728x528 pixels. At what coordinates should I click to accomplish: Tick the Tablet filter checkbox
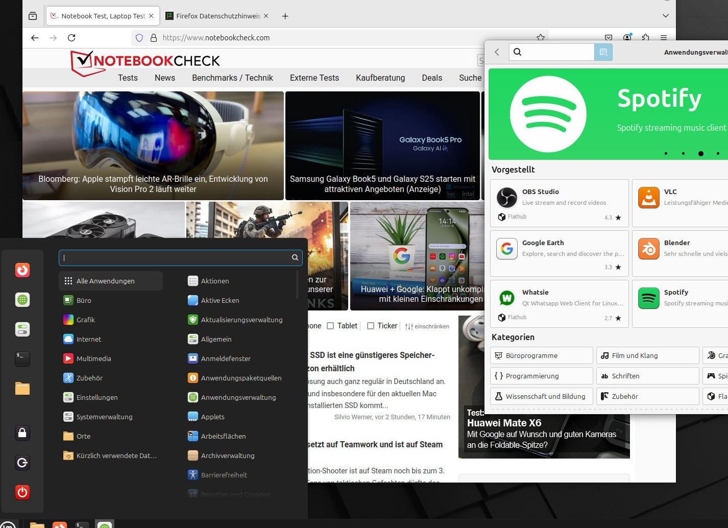pos(330,326)
